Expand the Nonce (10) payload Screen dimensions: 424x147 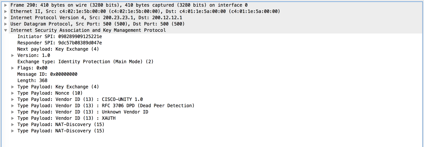tap(13, 93)
